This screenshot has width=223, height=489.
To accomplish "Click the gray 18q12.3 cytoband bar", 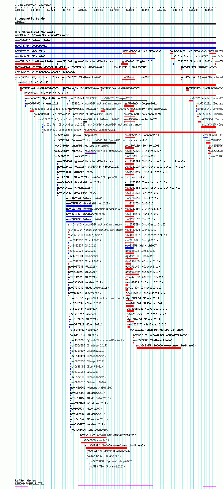I will [115, 24].
